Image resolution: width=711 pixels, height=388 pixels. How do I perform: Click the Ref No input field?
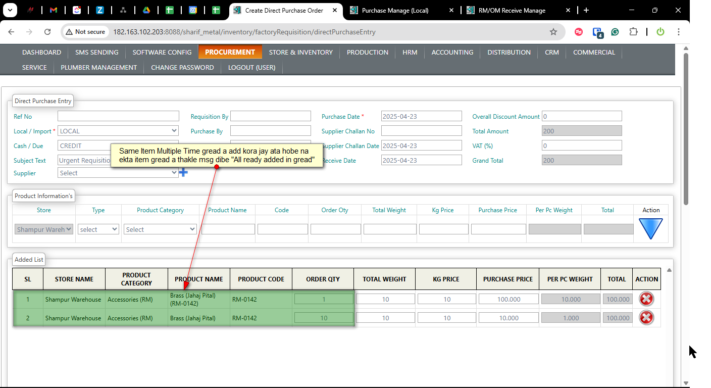(x=118, y=116)
